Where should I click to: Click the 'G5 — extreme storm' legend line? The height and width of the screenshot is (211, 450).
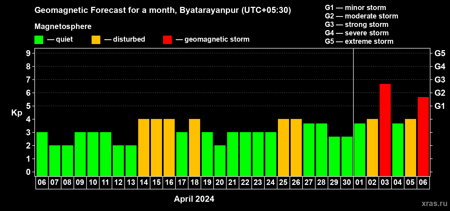359,41
